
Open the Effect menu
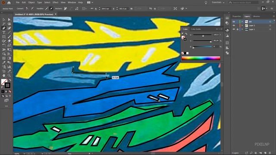point(56,3)
